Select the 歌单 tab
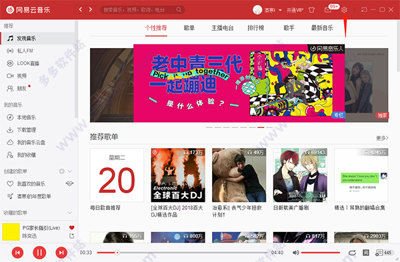Viewport: 400px width, 262px height. (189, 28)
